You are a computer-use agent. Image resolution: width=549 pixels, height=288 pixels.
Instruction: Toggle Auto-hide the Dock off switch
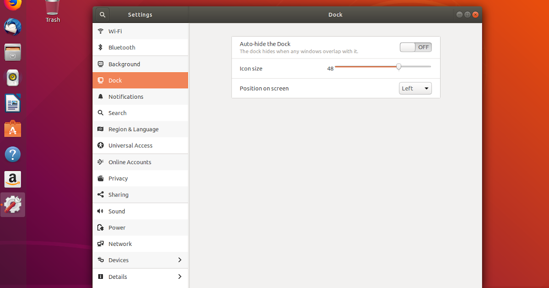[x=415, y=47]
